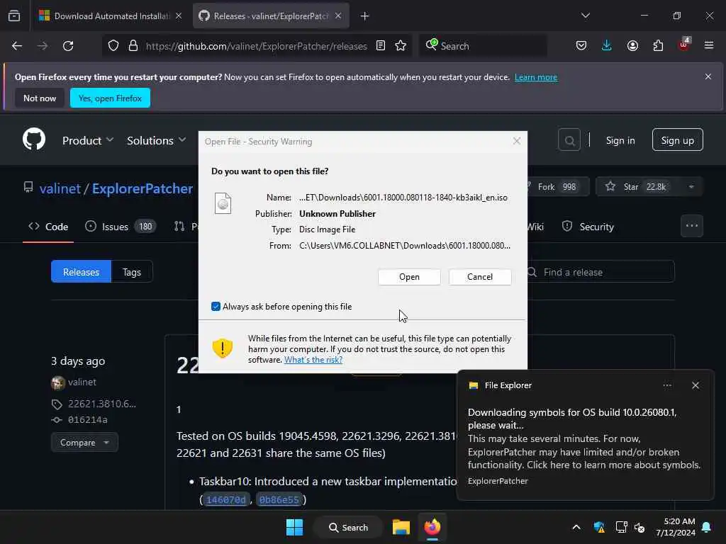This screenshot has width=726, height=544.
Task: Select the Releases tab button
Action: coord(81,272)
